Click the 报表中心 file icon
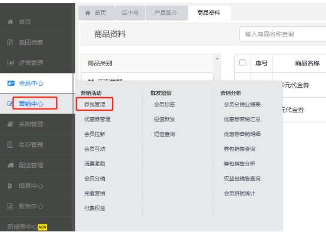Image resolution: width=326 pixels, height=232 pixels. (10, 206)
